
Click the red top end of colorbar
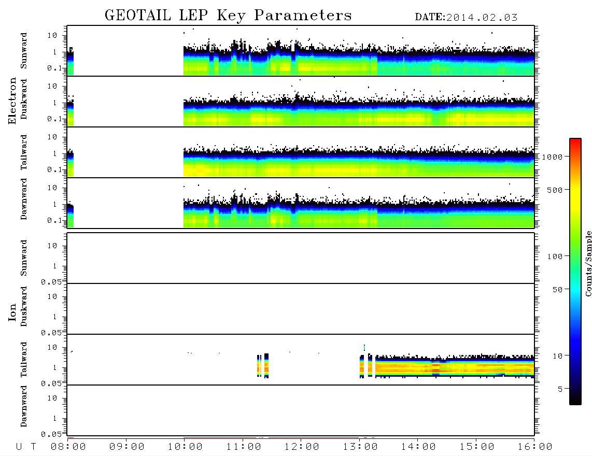(x=575, y=141)
